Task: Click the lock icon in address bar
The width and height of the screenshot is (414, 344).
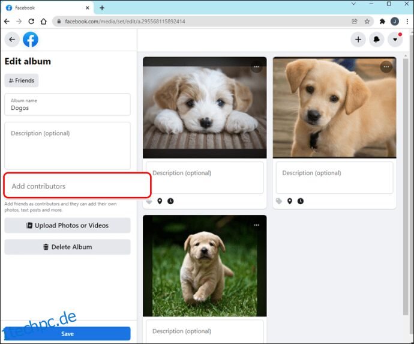Action: [59, 22]
